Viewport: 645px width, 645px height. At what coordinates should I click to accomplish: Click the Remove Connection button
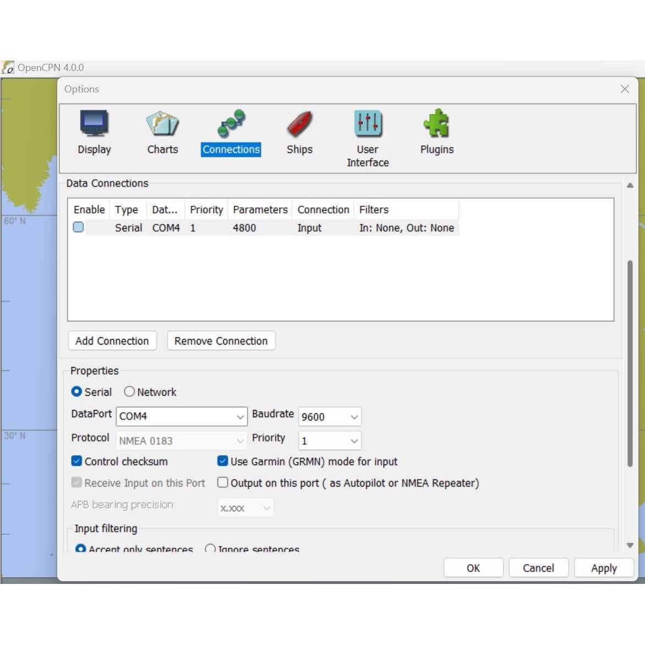click(x=221, y=341)
